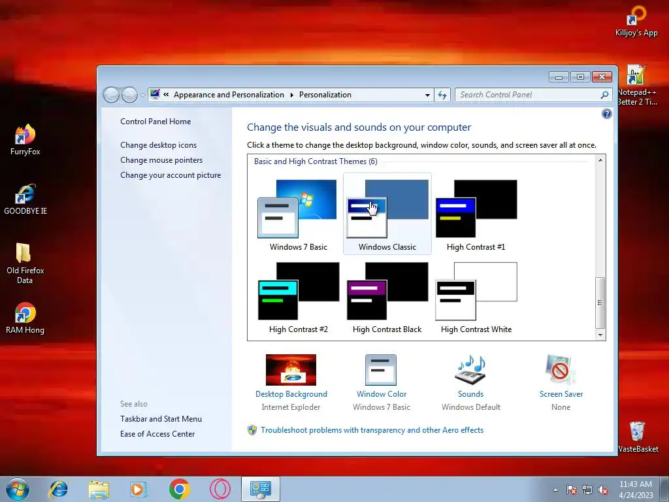
Task: Open Windows Media Player taskbar icon
Action: pyautogui.click(x=139, y=489)
